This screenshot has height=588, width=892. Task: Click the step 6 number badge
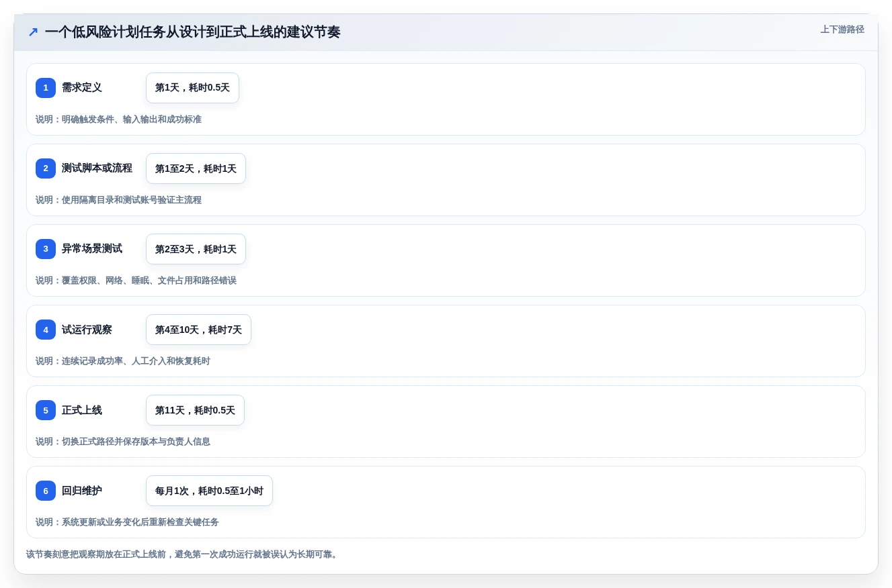46,491
